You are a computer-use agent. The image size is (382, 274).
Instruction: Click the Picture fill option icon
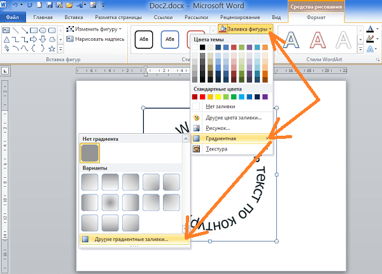coord(196,128)
